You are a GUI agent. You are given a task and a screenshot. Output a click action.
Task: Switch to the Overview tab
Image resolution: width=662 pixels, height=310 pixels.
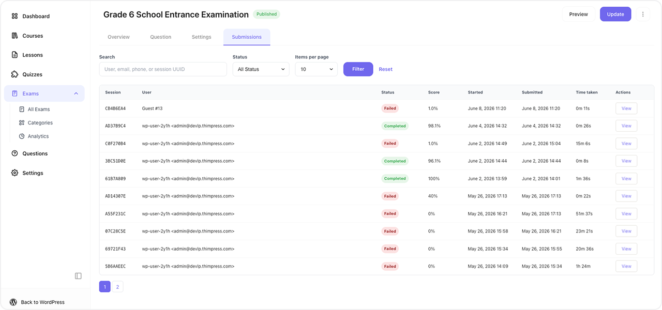(x=119, y=37)
